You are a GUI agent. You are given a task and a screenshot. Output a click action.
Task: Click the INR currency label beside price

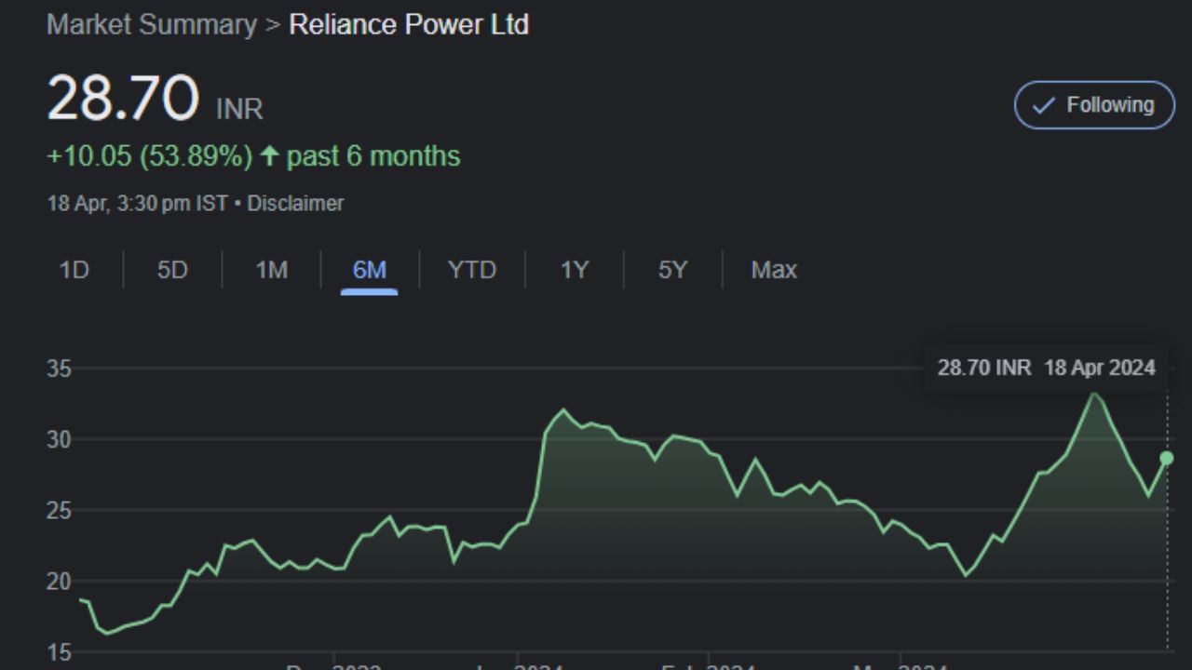pyautogui.click(x=239, y=110)
